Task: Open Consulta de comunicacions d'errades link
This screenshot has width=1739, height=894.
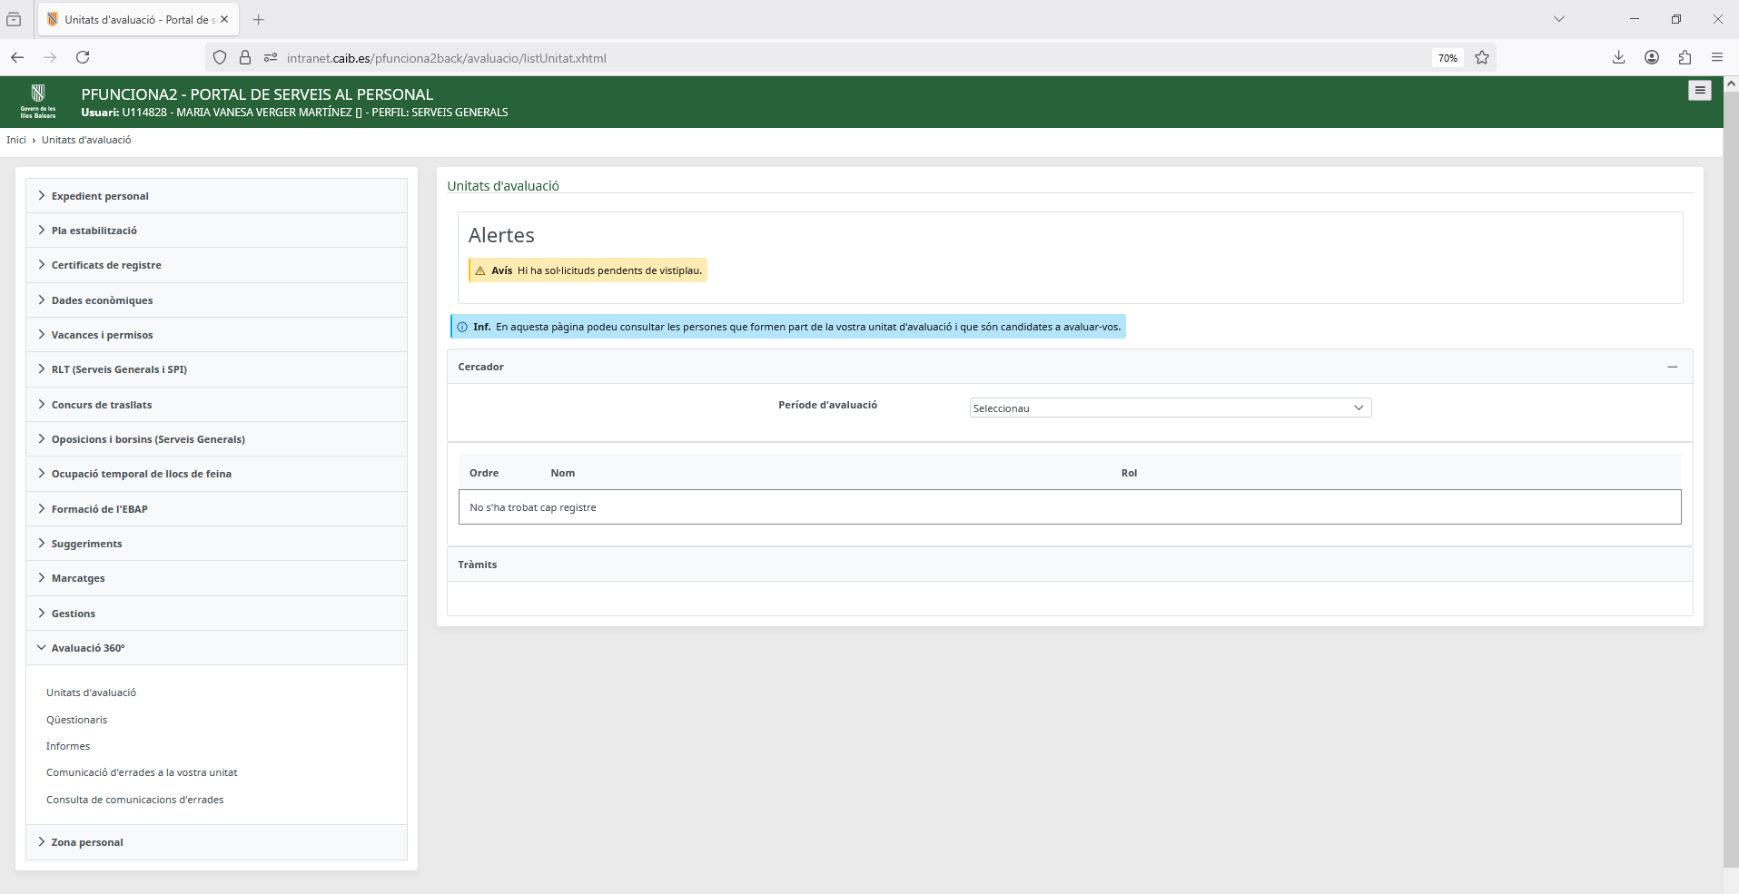Action: (134, 800)
